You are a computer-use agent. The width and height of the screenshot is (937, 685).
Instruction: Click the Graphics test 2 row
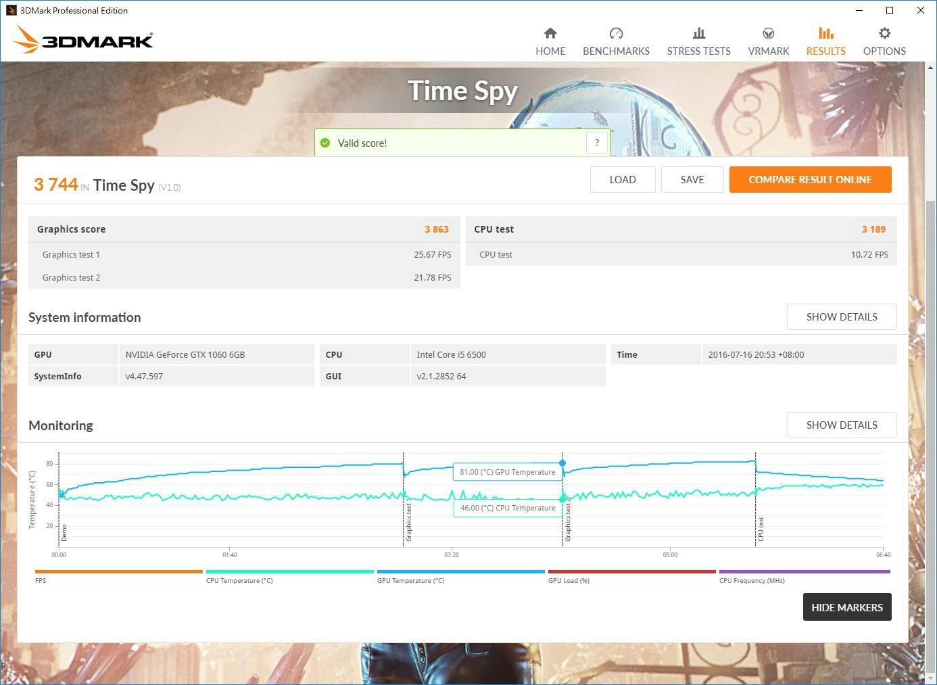(244, 277)
